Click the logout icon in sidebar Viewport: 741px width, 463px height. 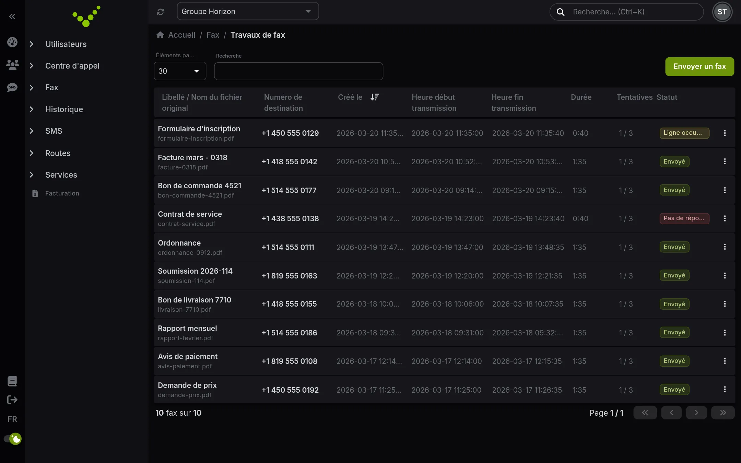coord(12,400)
